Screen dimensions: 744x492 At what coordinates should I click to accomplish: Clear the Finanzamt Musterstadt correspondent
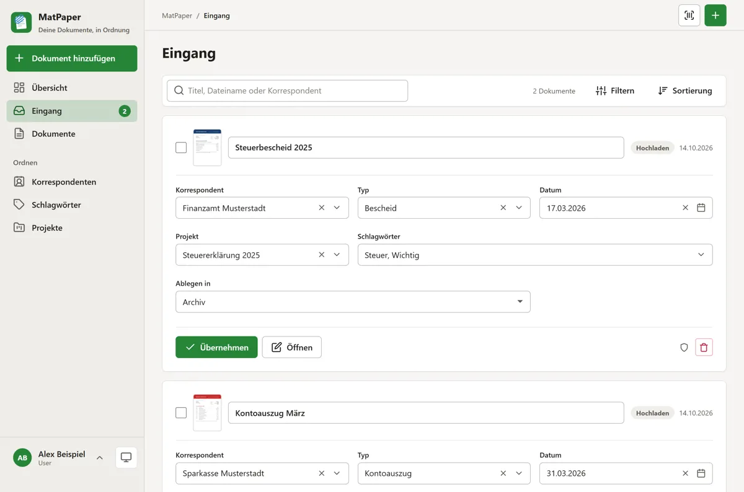coord(322,208)
